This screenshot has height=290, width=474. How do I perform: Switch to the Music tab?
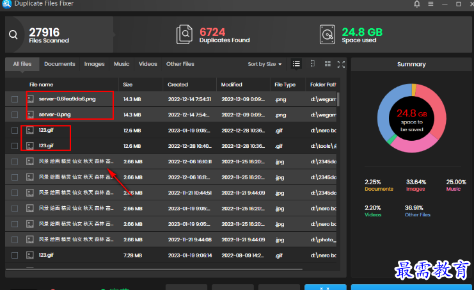coord(122,64)
